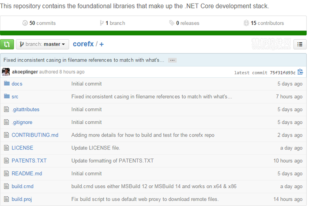Open akoeplinger author profile link
The image size is (309, 206).
click(25, 72)
